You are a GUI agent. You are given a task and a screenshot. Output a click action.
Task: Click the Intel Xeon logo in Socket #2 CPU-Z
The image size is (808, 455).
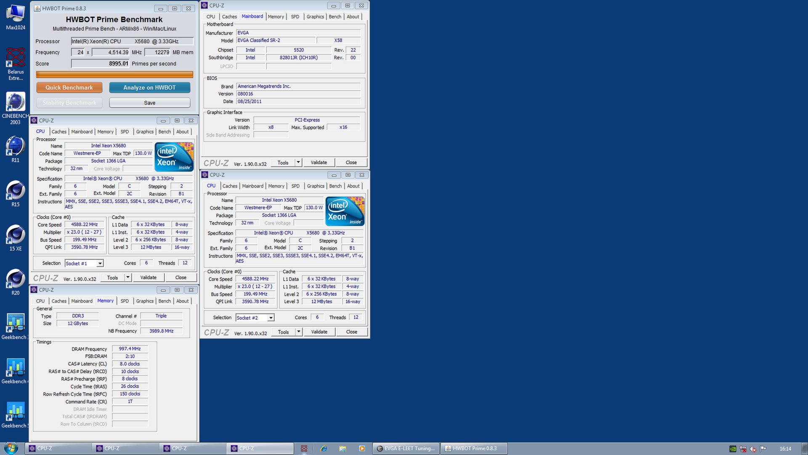pos(345,211)
